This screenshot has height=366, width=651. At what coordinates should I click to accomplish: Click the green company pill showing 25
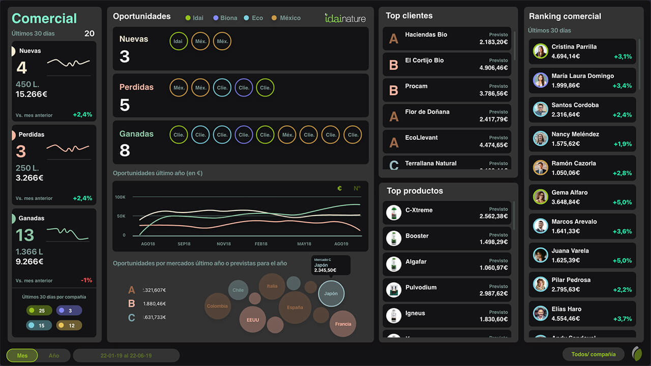tap(39, 311)
